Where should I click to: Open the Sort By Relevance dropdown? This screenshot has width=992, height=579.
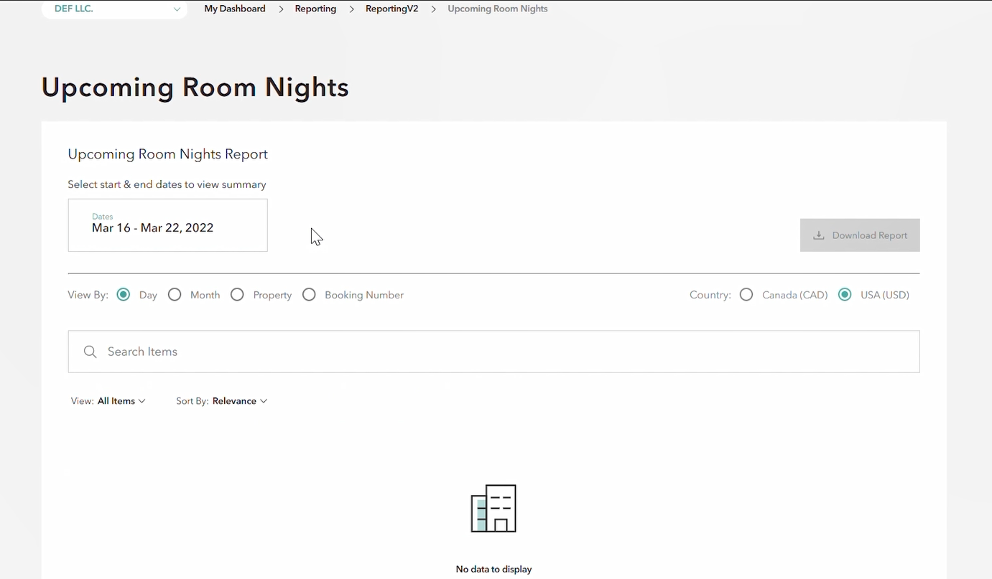coord(222,401)
